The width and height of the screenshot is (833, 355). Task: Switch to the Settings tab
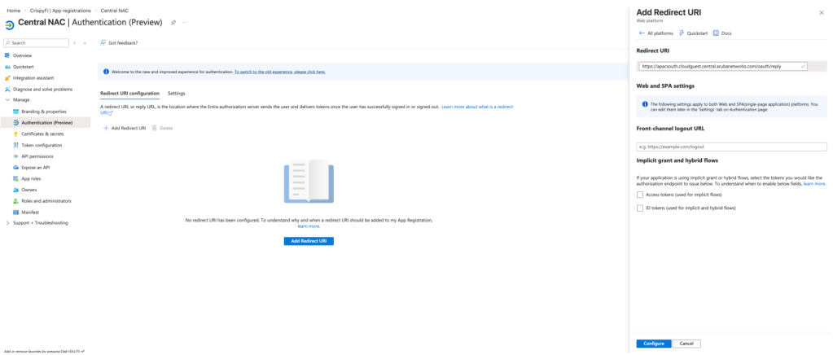click(176, 94)
